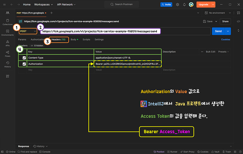Open Flows in the sidebar

coord(7,54)
